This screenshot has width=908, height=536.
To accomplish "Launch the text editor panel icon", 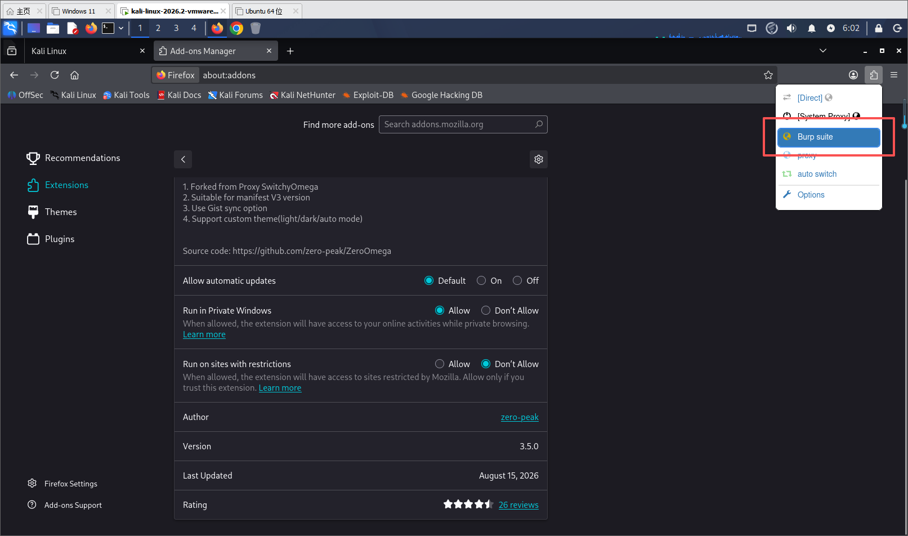I will click(72, 28).
